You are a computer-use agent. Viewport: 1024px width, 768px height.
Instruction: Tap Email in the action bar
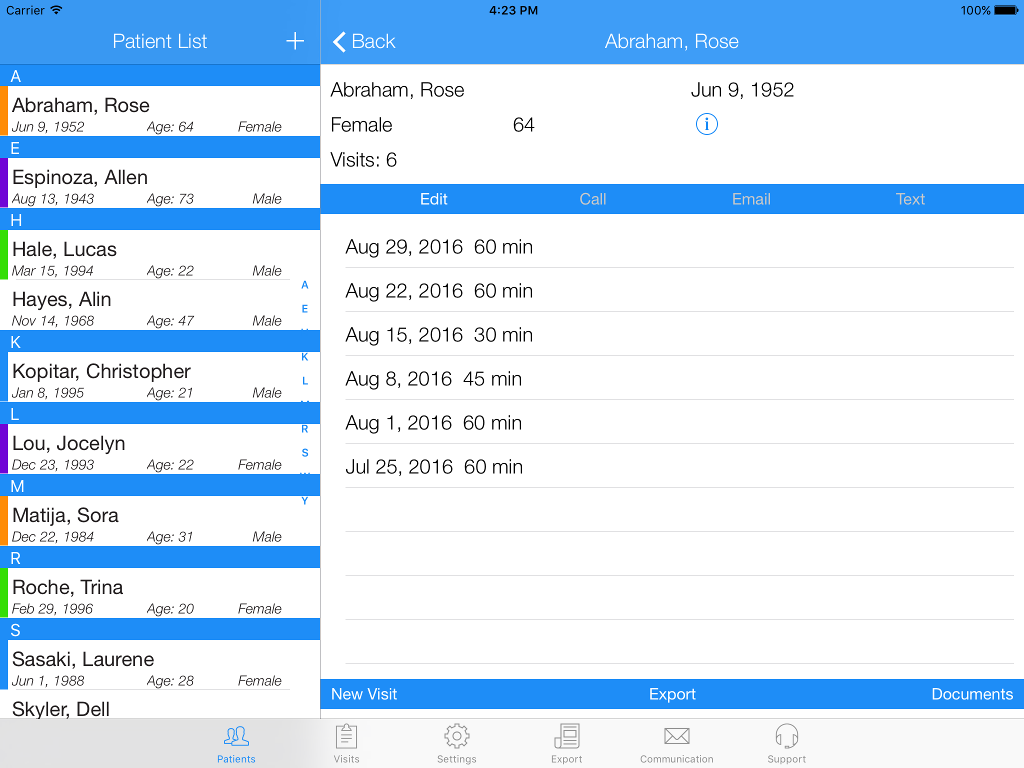coord(751,199)
